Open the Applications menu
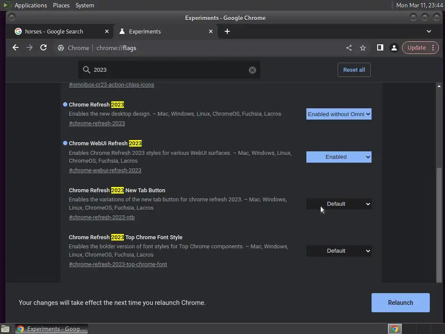The image size is (445, 334). coord(31,5)
